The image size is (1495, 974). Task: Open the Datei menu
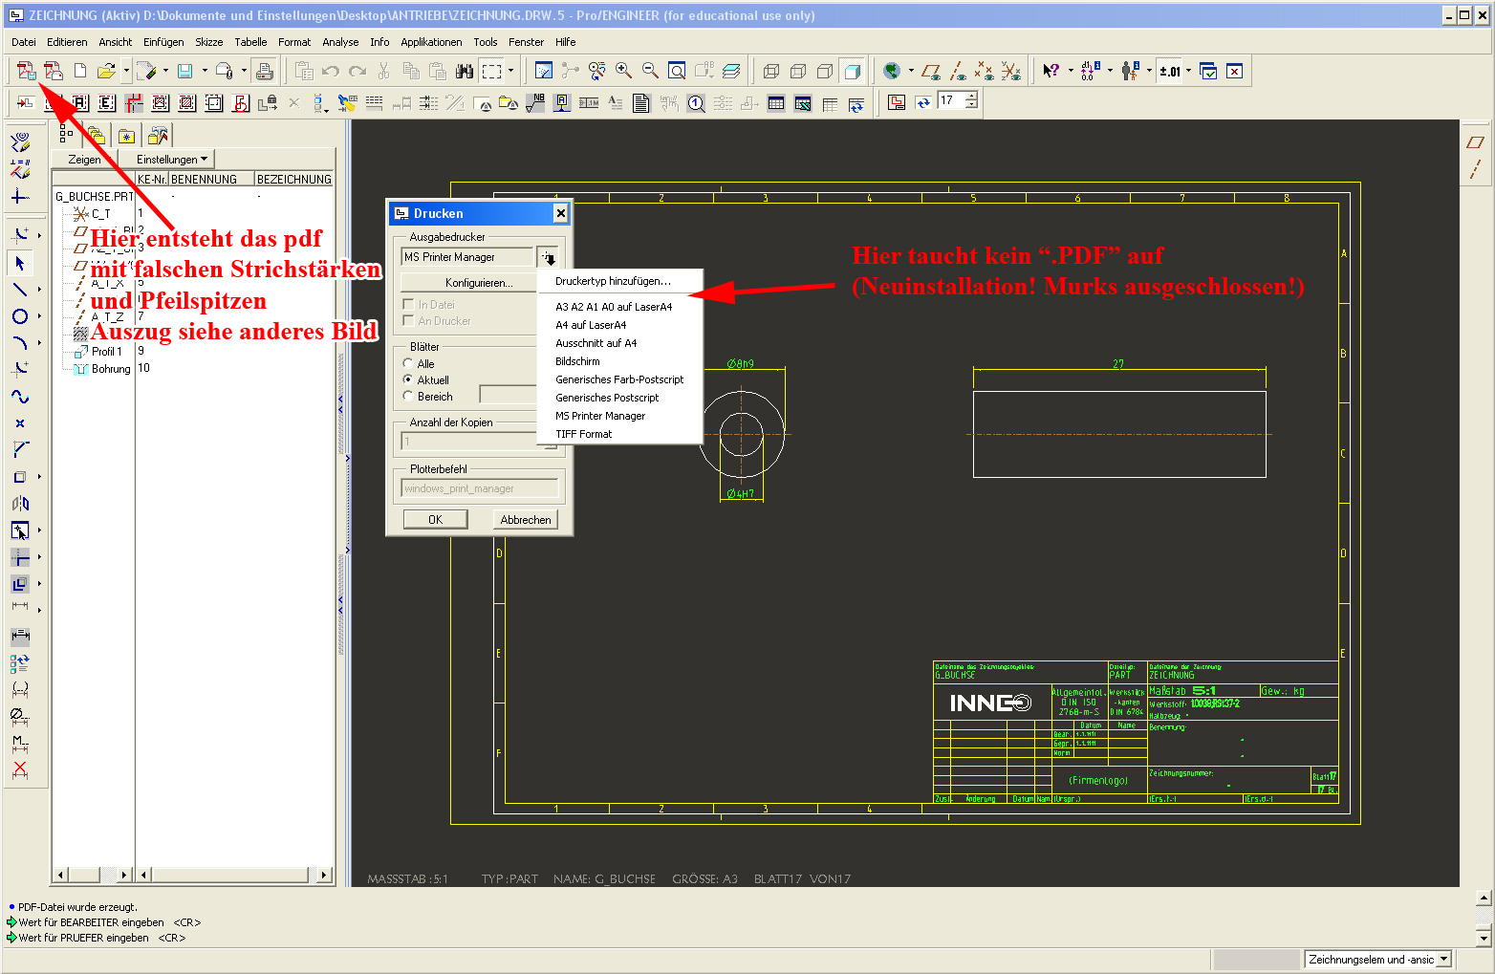(x=24, y=42)
